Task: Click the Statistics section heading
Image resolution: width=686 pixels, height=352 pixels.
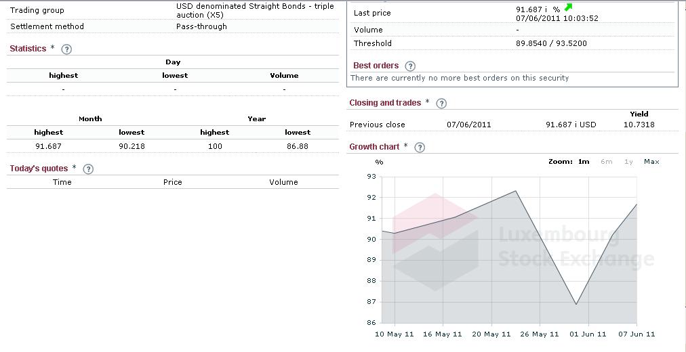Action: coord(28,49)
